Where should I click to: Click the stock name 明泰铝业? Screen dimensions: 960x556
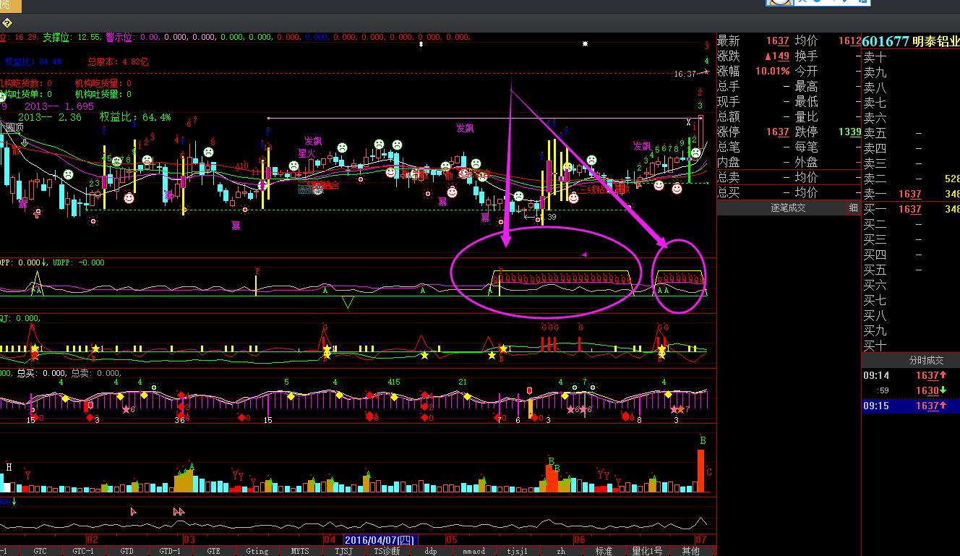point(936,41)
